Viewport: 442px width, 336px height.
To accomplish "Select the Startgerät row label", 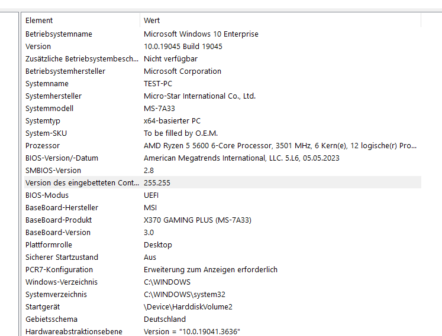I will (43, 306).
